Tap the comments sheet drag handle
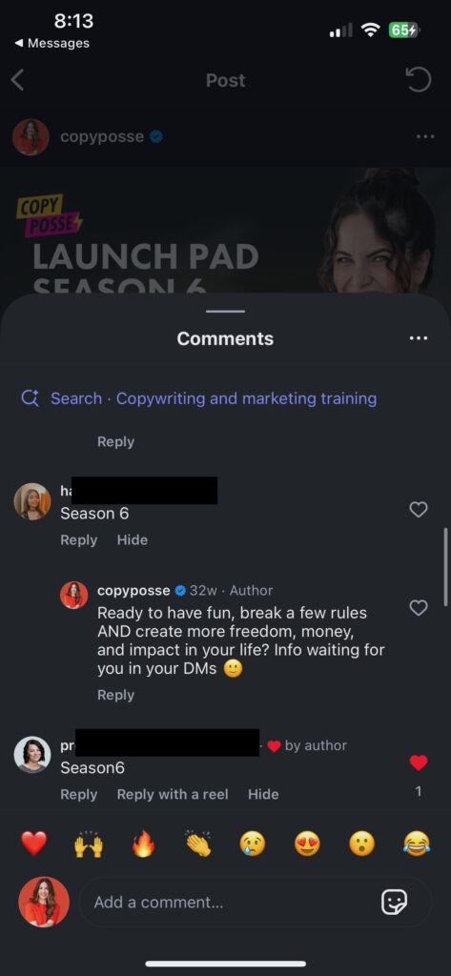Image resolution: width=451 pixels, height=976 pixels. coord(225,312)
